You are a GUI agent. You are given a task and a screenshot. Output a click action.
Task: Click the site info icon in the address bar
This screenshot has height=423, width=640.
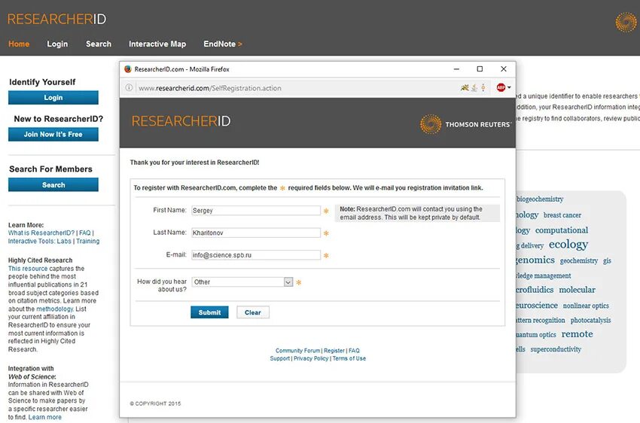(x=129, y=87)
